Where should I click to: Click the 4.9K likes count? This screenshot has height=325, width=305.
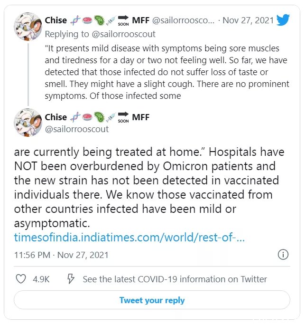(x=41, y=279)
